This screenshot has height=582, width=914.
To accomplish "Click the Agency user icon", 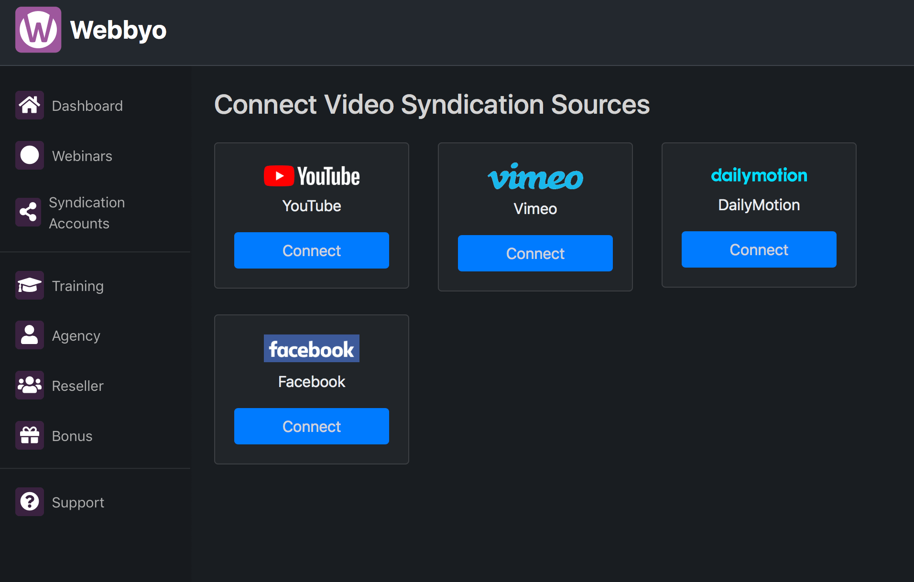I will [x=30, y=335].
